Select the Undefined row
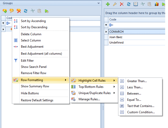 click(137, 42)
